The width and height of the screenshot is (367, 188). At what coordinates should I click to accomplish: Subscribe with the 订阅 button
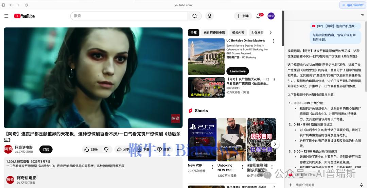pyautogui.click(x=46, y=149)
